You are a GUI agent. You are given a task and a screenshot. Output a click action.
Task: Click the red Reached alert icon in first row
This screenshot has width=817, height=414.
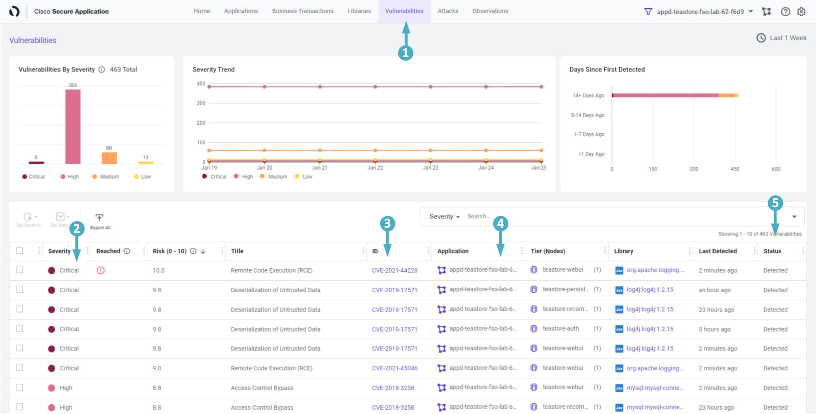(101, 270)
